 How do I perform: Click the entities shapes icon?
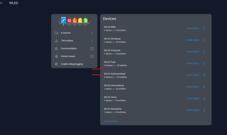pos(56,41)
